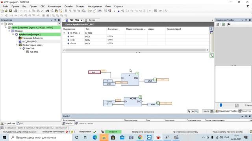Click the Redo arrow icon
The width and height of the screenshot is (252, 141).
[x=25, y=11]
